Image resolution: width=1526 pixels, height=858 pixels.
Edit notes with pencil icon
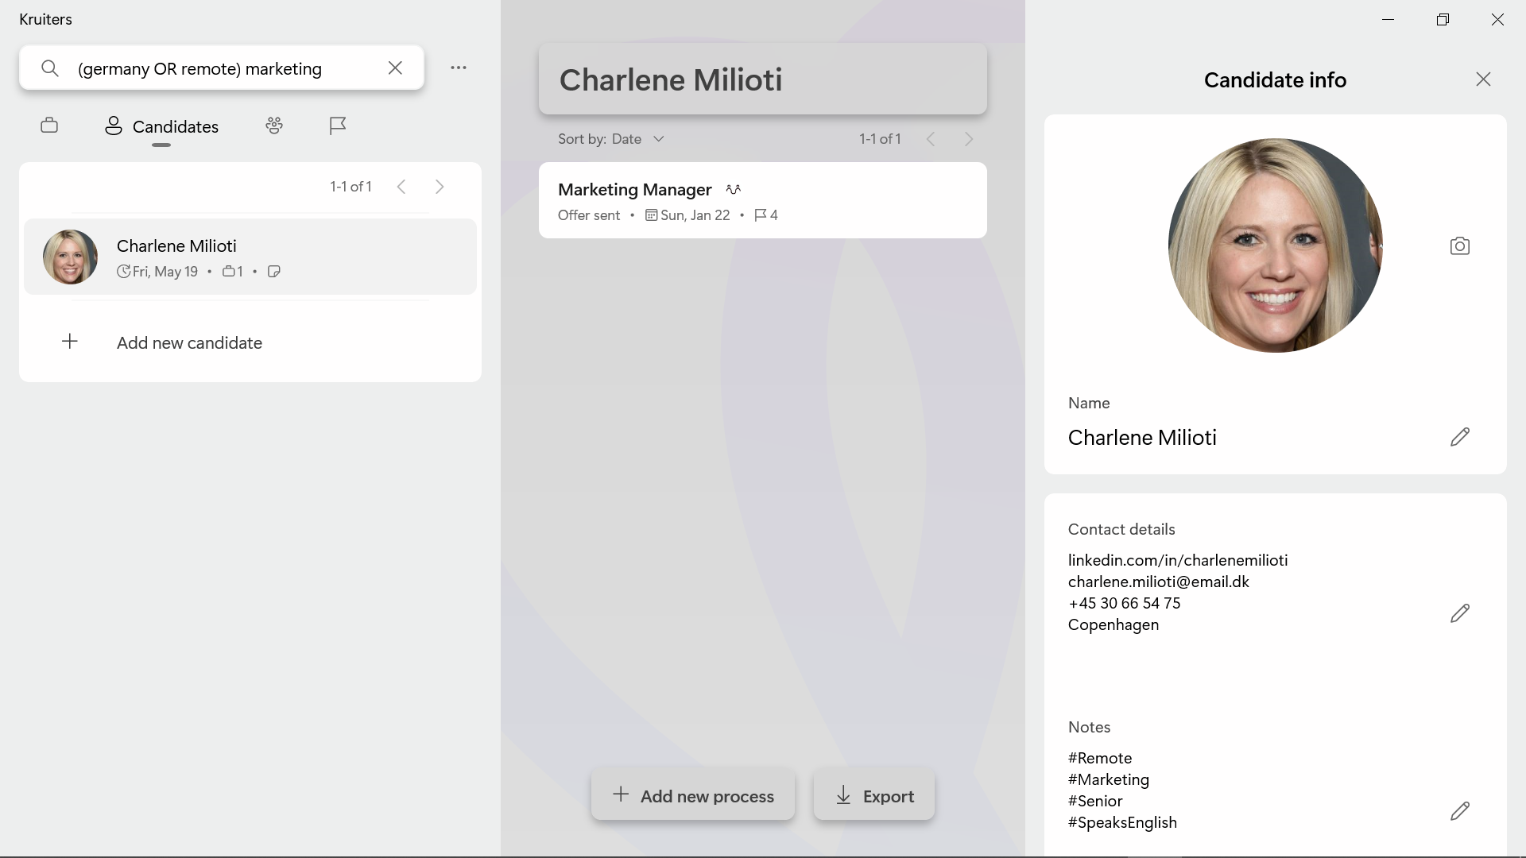[1460, 811]
